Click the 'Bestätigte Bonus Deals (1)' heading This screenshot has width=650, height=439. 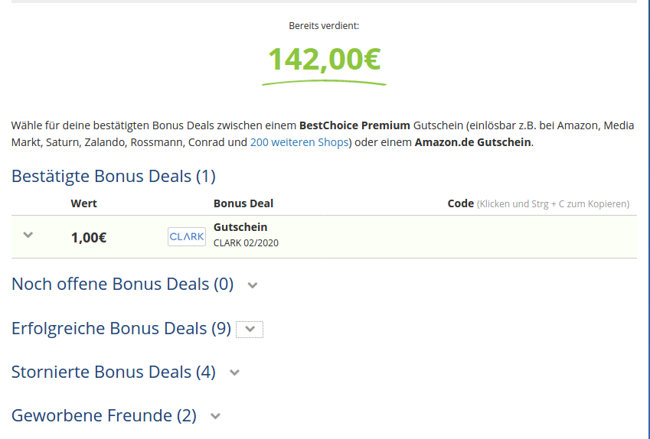[x=113, y=176]
